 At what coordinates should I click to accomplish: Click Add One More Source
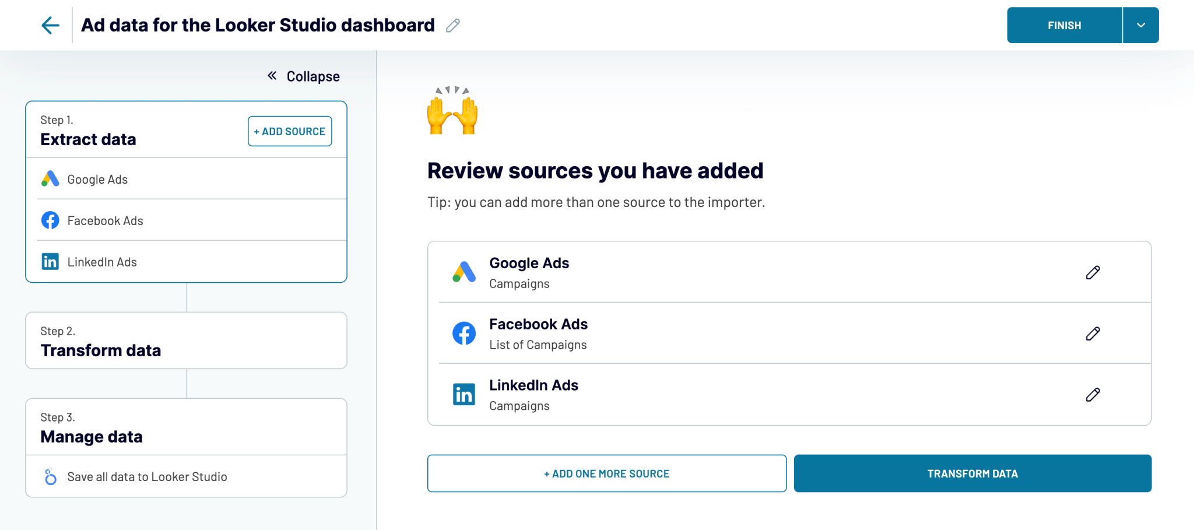coord(606,473)
